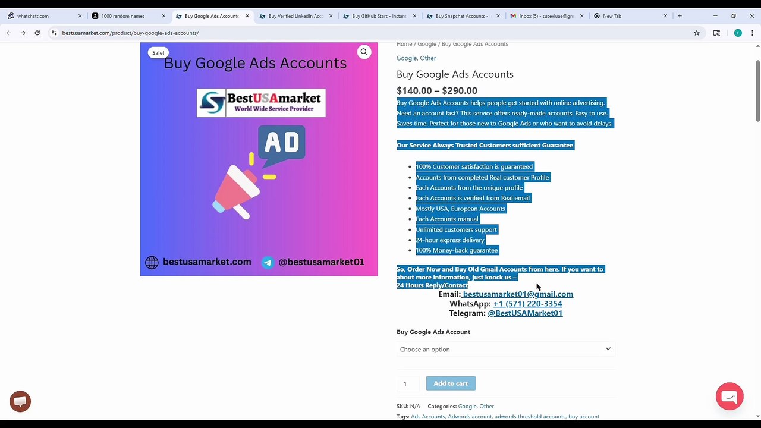Close the 1000 random names tab
This screenshot has height=428, width=761.
point(163,16)
